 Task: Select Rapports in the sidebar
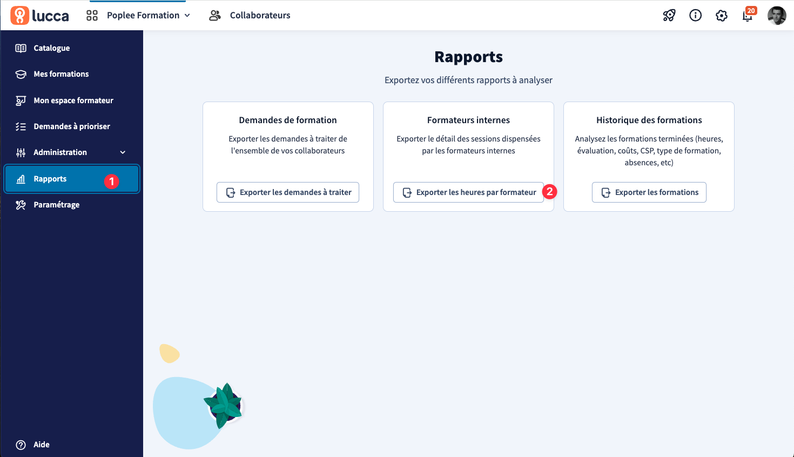(x=72, y=179)
